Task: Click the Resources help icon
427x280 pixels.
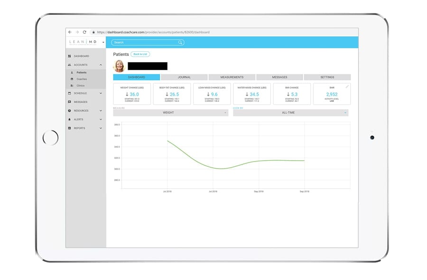Action: [69, 111]
